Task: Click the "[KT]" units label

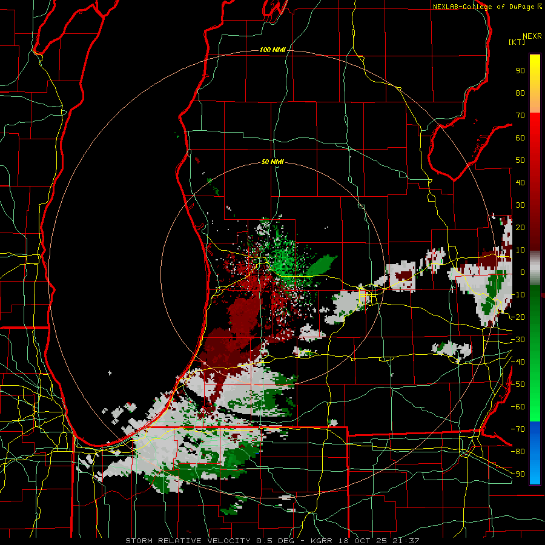Action: [x=517, y=42]
